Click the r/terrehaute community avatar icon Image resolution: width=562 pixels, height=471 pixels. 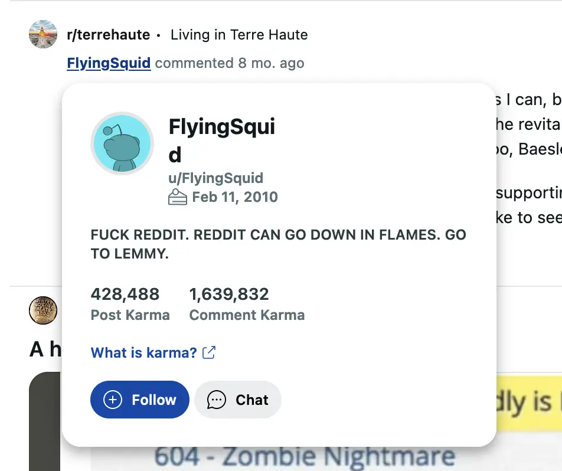[43, 34]
